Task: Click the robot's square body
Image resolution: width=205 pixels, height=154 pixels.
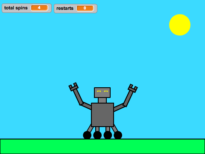Action: 102,115
